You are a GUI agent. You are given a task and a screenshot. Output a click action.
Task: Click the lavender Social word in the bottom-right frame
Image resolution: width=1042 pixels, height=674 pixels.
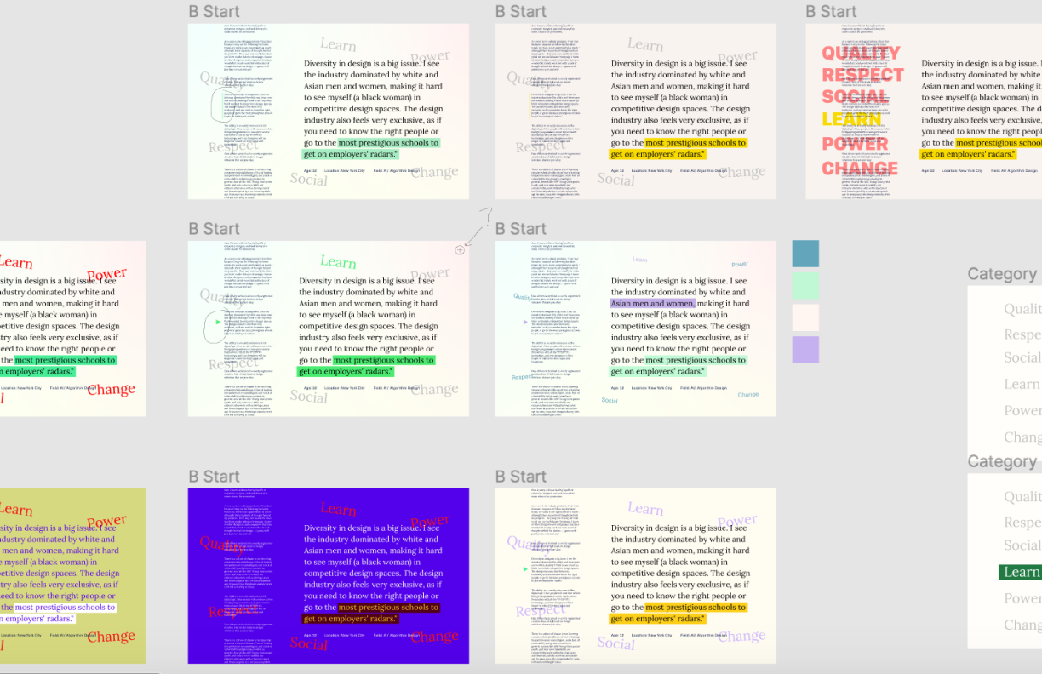(615, 644)
